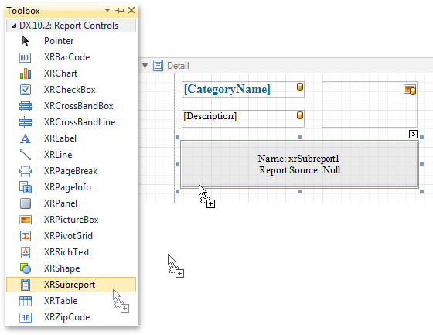The image size is (433, 335).
Task: Click the XRPictureBox tool icon
Action: click(25, 220)
